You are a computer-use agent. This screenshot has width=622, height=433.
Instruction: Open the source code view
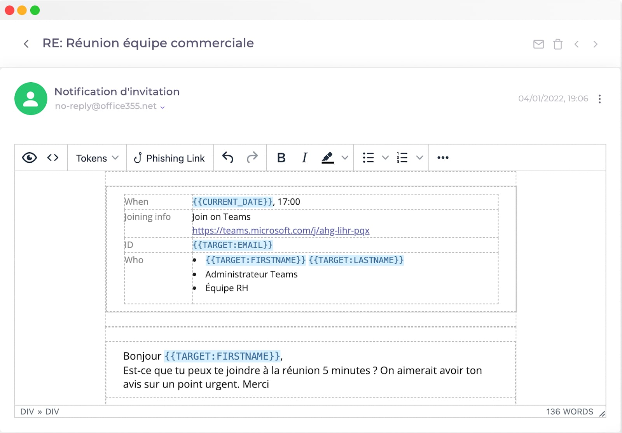click(x=53, y=158)
